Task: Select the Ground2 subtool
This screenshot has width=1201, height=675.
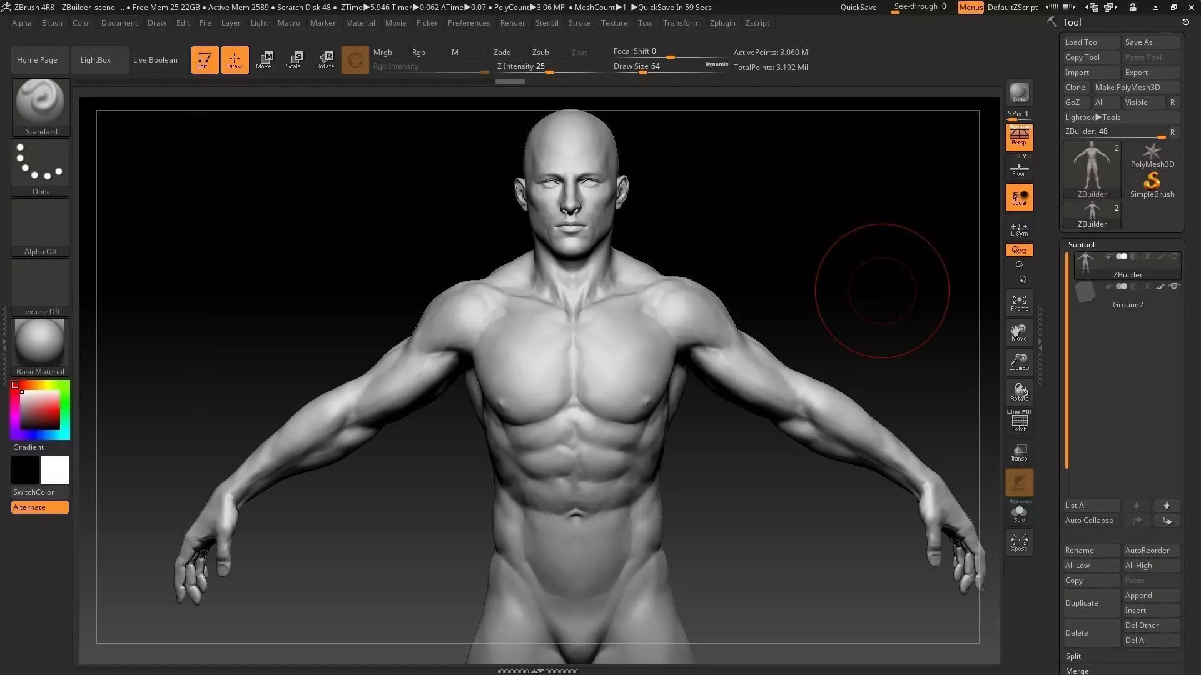Action: pyautogui.click(x=1127, y=296)
